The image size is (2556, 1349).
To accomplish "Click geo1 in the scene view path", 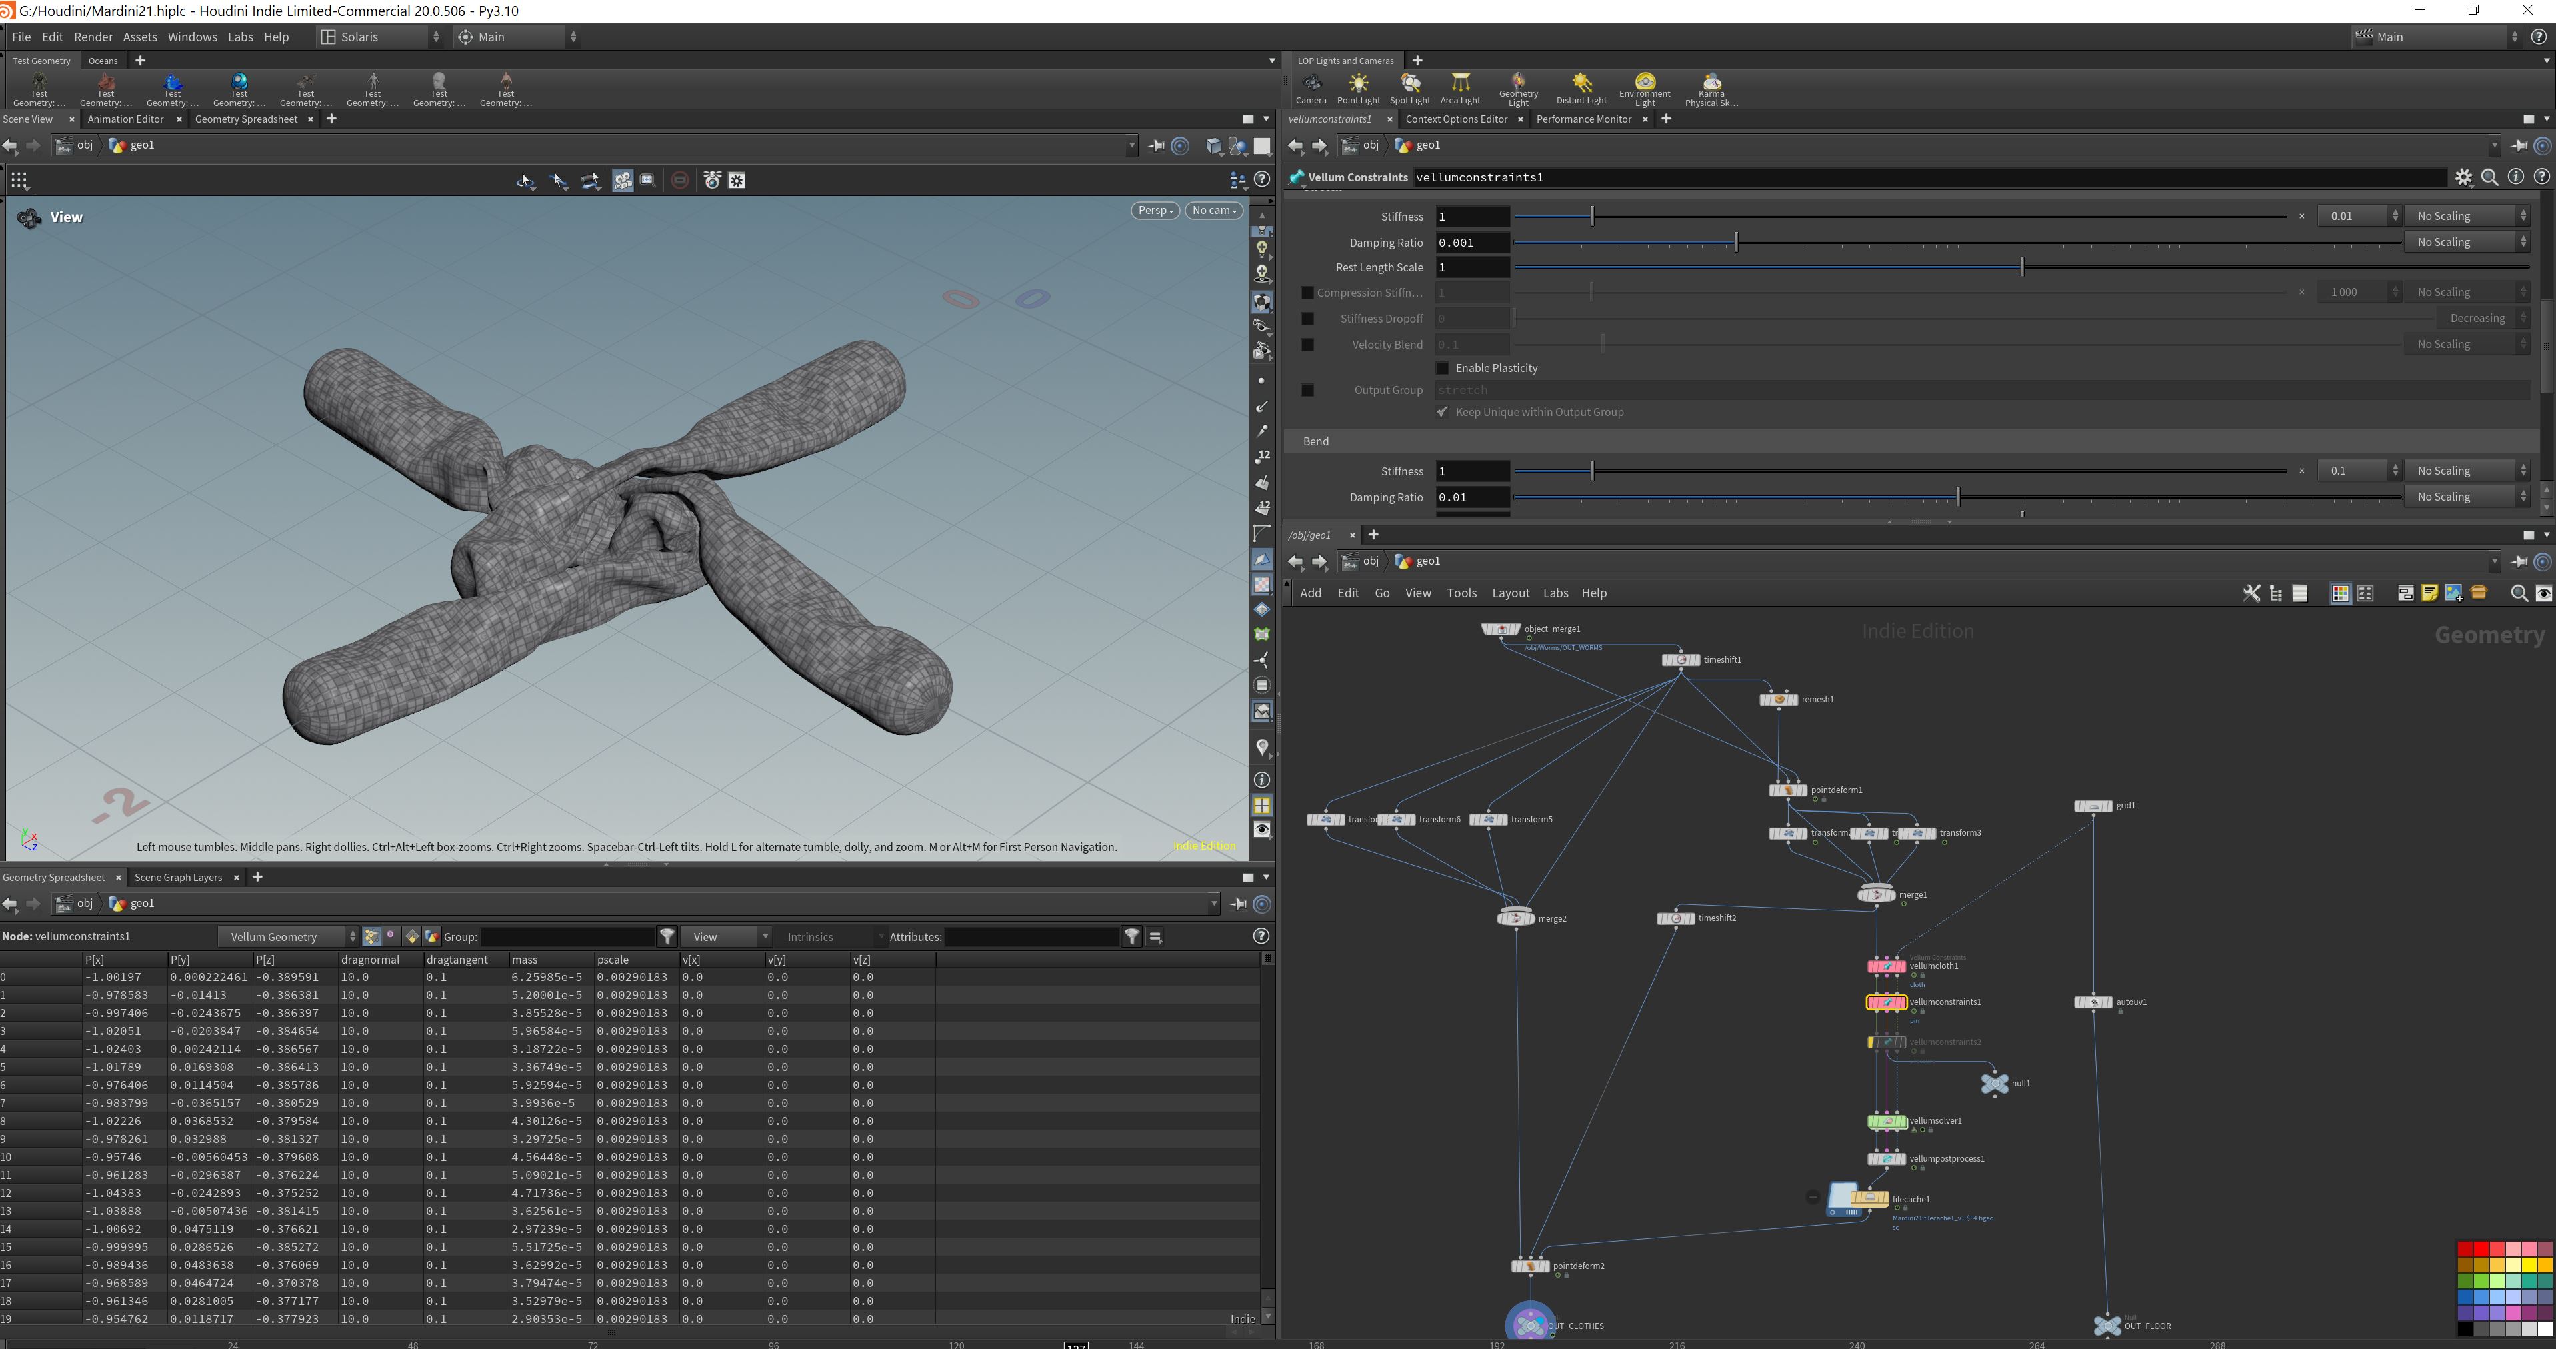I will click(142, 145).
